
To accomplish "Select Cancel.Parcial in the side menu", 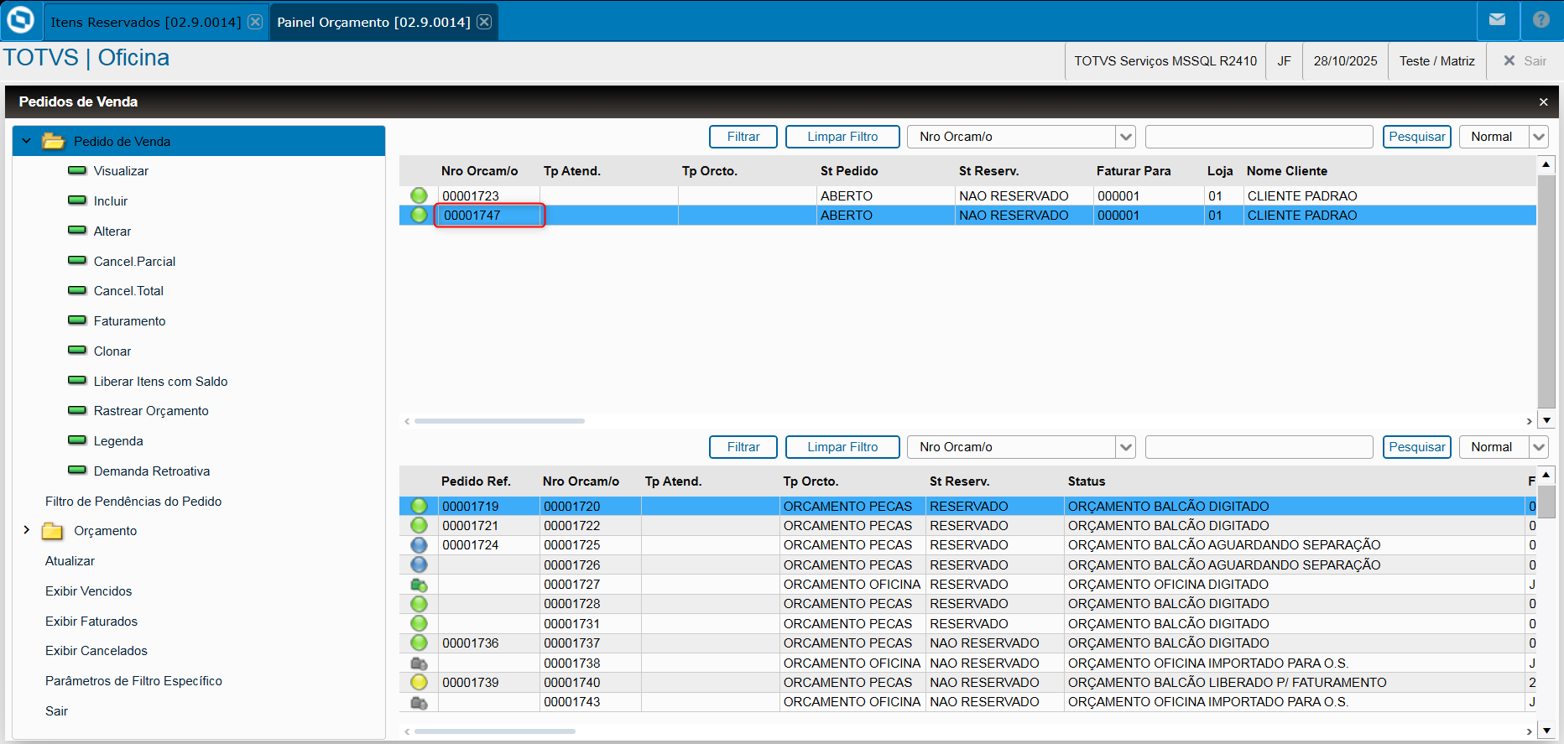I will coord(134,262).
